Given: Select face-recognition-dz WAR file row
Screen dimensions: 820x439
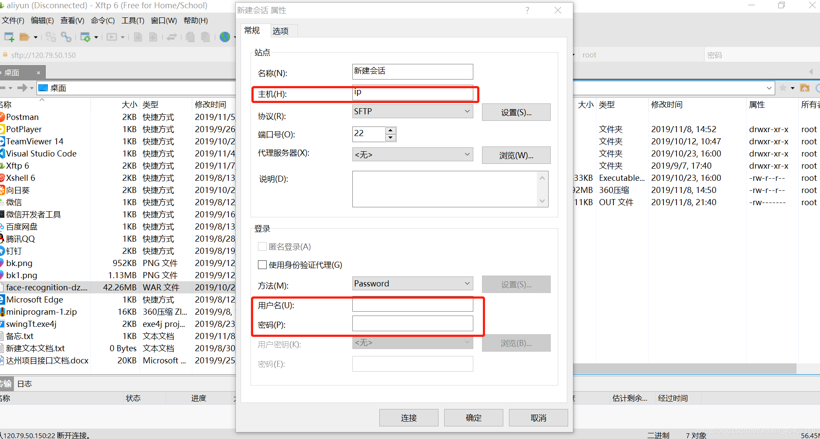Looking at the screenshot, I should [x=117, y=287].
